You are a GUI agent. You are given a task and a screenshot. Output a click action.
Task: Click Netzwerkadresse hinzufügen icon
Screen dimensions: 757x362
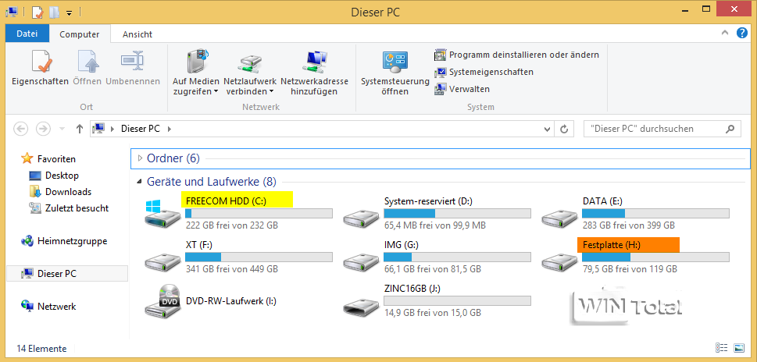pyautogui.click(x=314, y=61)
